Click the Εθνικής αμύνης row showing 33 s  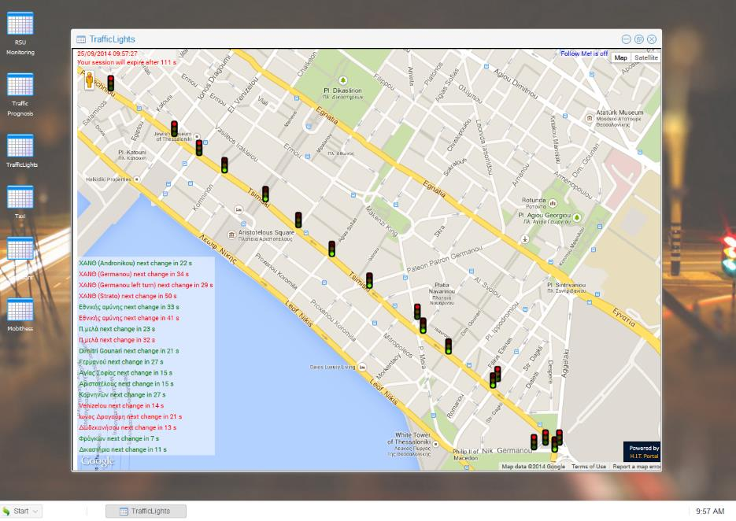click(129, 307)
